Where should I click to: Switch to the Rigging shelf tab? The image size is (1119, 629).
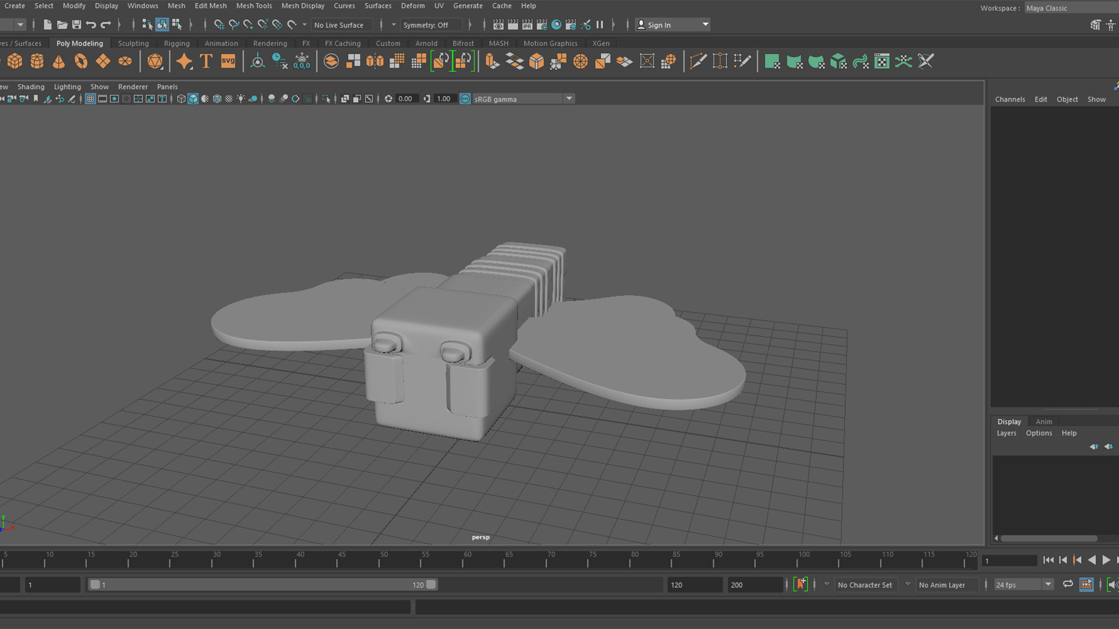click(177, 43)
